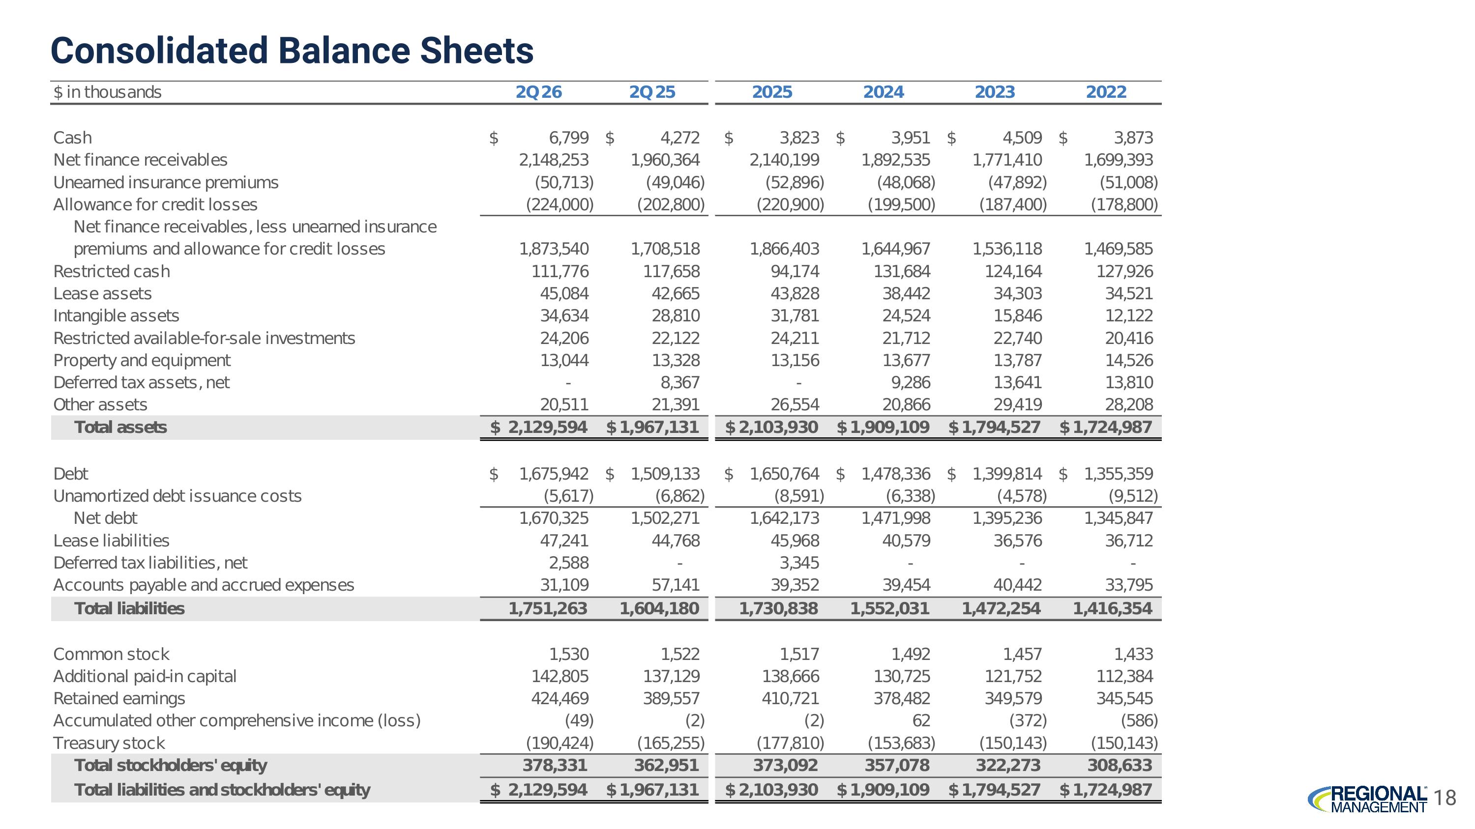The height and width of the screenshot is (829, 1475).
Task: Select the Total assets row label
Action: pos(120,428)
